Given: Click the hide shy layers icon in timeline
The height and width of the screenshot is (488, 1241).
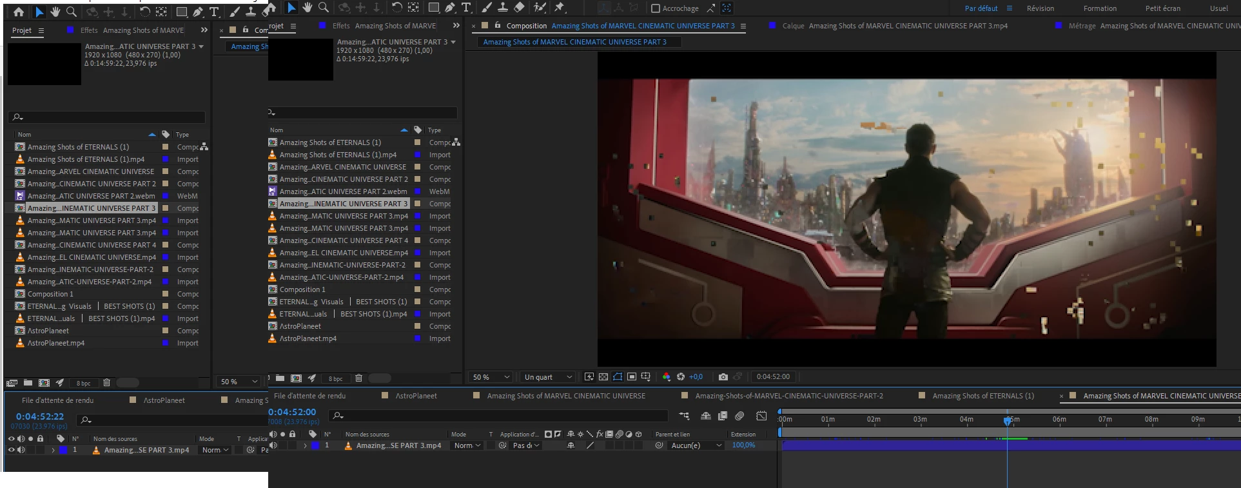Looking at the screenshot, I should pos(706,416).
